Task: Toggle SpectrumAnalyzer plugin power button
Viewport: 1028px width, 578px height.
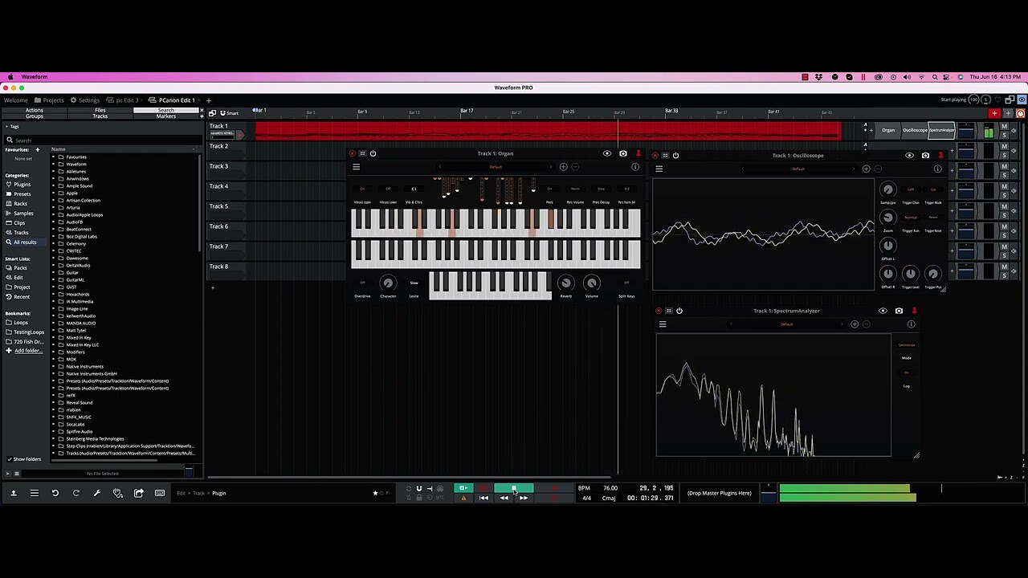Action: click(x=679, y=311)
